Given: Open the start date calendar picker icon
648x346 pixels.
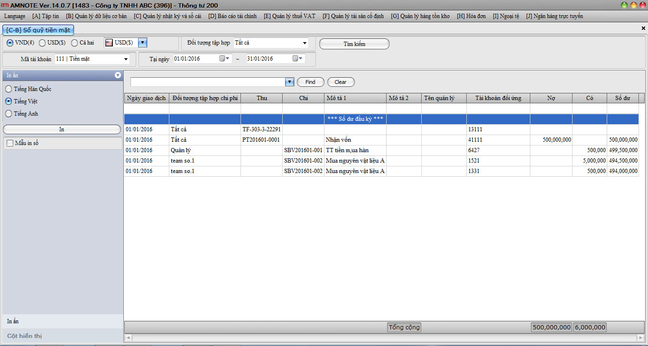Looking at the screenshot, I should (x=222, y=59).
